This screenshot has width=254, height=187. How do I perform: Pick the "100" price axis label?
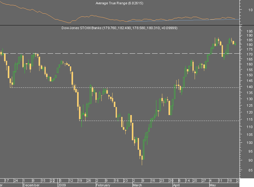click(x=249, y=143)
